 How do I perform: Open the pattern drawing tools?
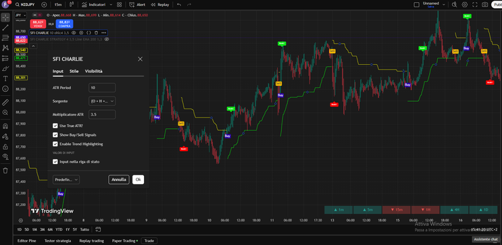(5, 48)
